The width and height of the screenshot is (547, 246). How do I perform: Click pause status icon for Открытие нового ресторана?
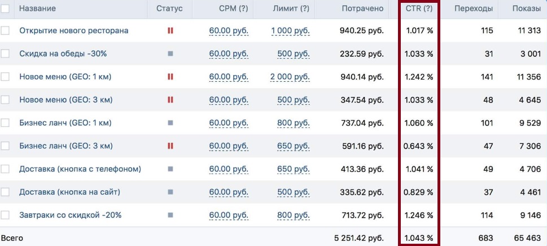click(x=170, y=30)
